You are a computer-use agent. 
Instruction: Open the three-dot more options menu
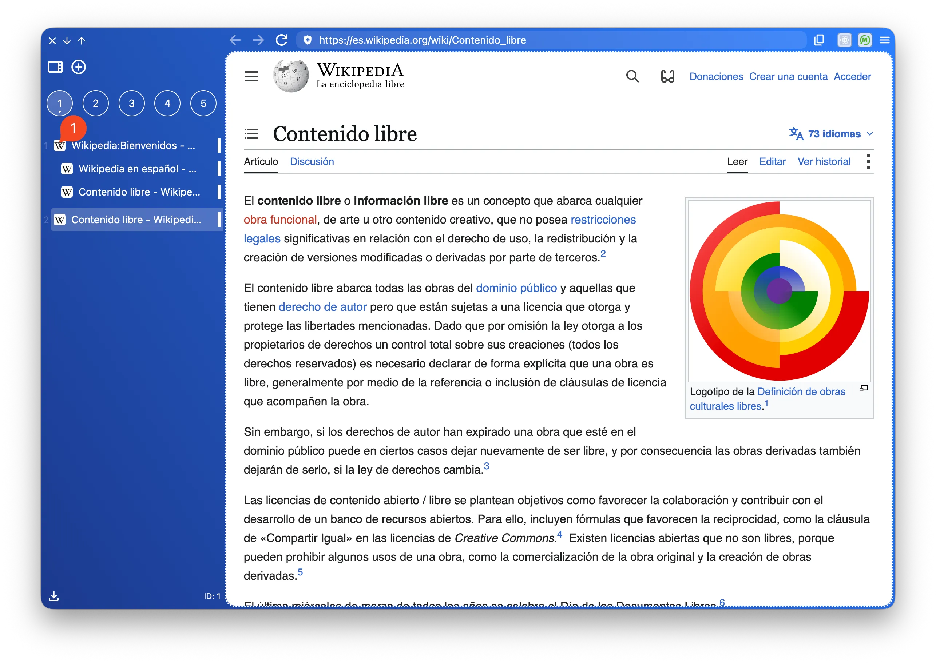(868, 162)
